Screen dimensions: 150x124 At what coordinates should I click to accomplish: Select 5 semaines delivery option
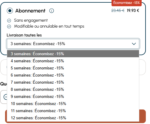(x=73, y=68)
